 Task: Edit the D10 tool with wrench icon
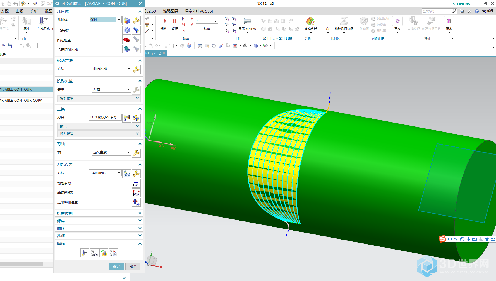pos(136,118)
